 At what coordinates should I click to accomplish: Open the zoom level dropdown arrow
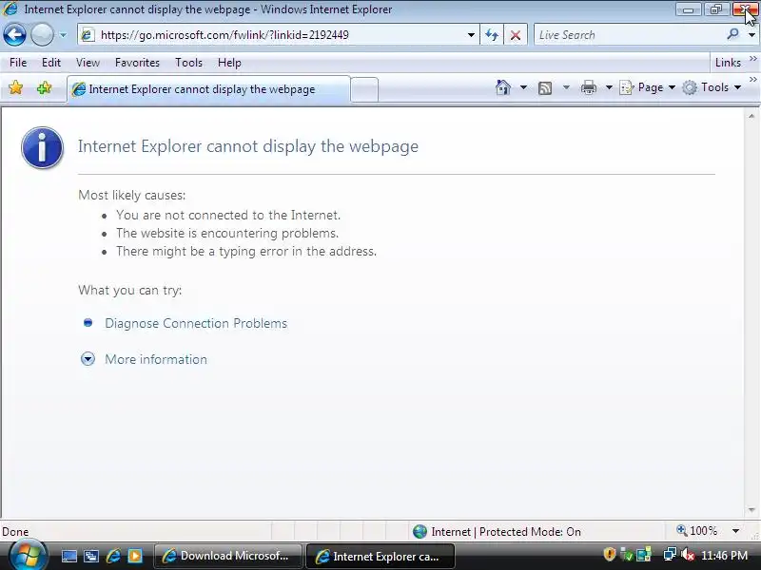coord(735,531)
